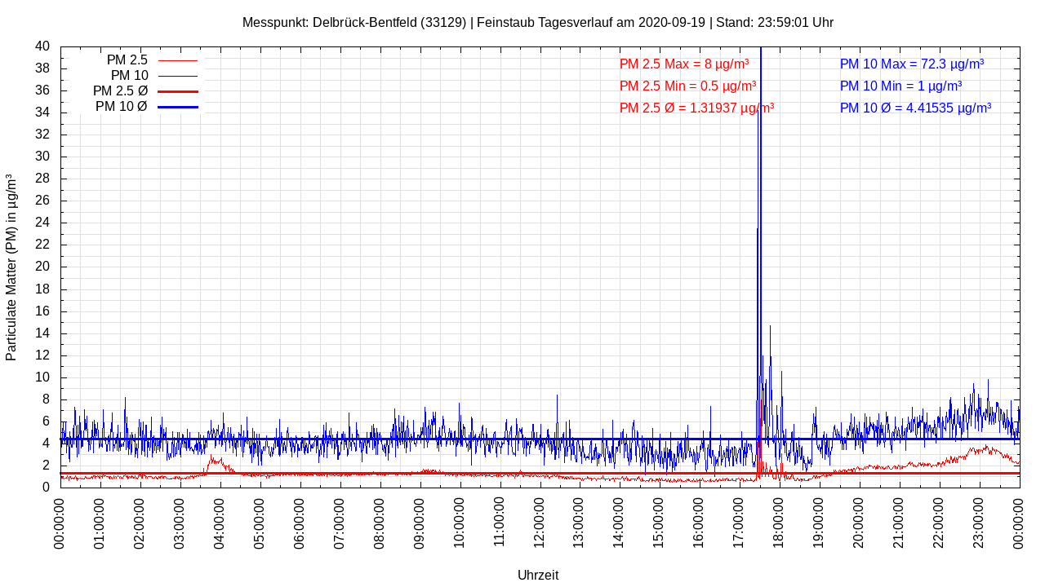
Task: Click the thin red PM 2.5 legend line
Action: 177,60
